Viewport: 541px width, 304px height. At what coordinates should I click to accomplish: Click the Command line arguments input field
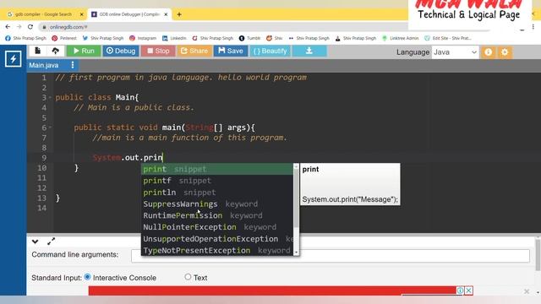tap(331, 256)
